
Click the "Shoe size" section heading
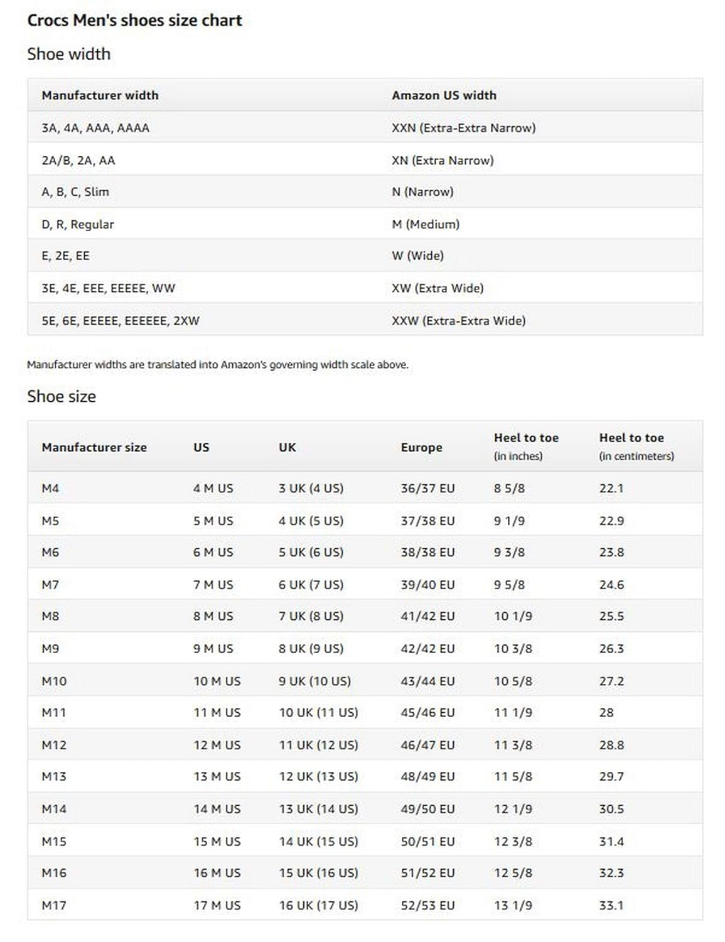[x=62, y=397]
